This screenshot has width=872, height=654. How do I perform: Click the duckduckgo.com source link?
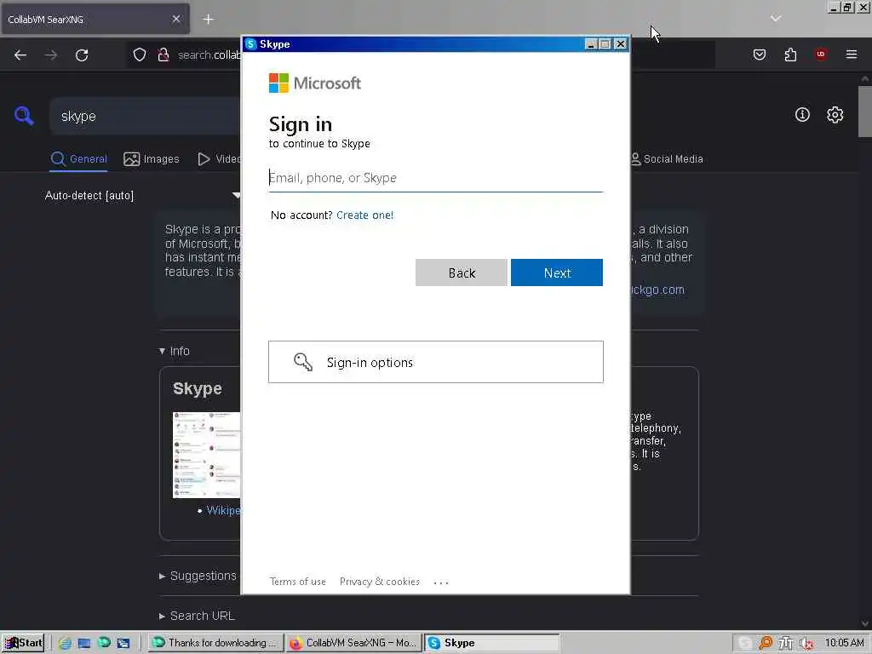click(x=657, y=290)
